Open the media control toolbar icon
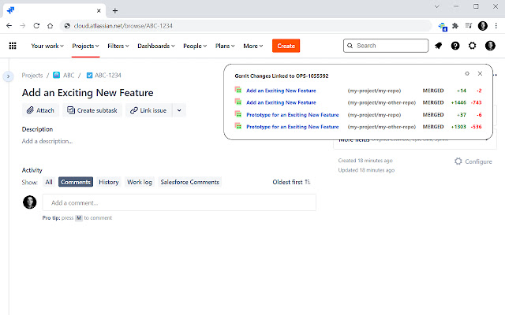The height and width of the screenshot is (315, 505). click(469, 26)
